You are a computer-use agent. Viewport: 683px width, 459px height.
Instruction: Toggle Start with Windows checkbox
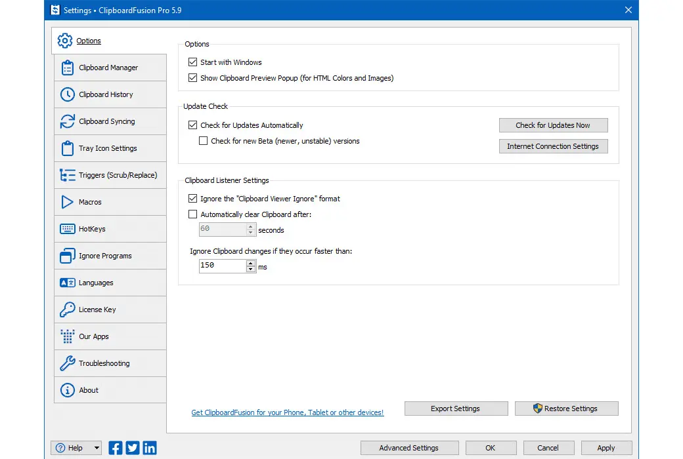[192, 62]
